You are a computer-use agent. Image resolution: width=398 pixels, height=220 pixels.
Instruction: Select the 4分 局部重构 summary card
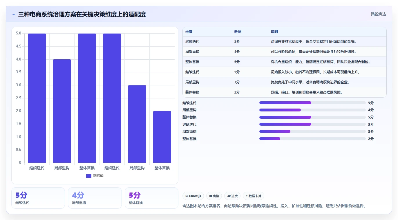tap(95, 198)
